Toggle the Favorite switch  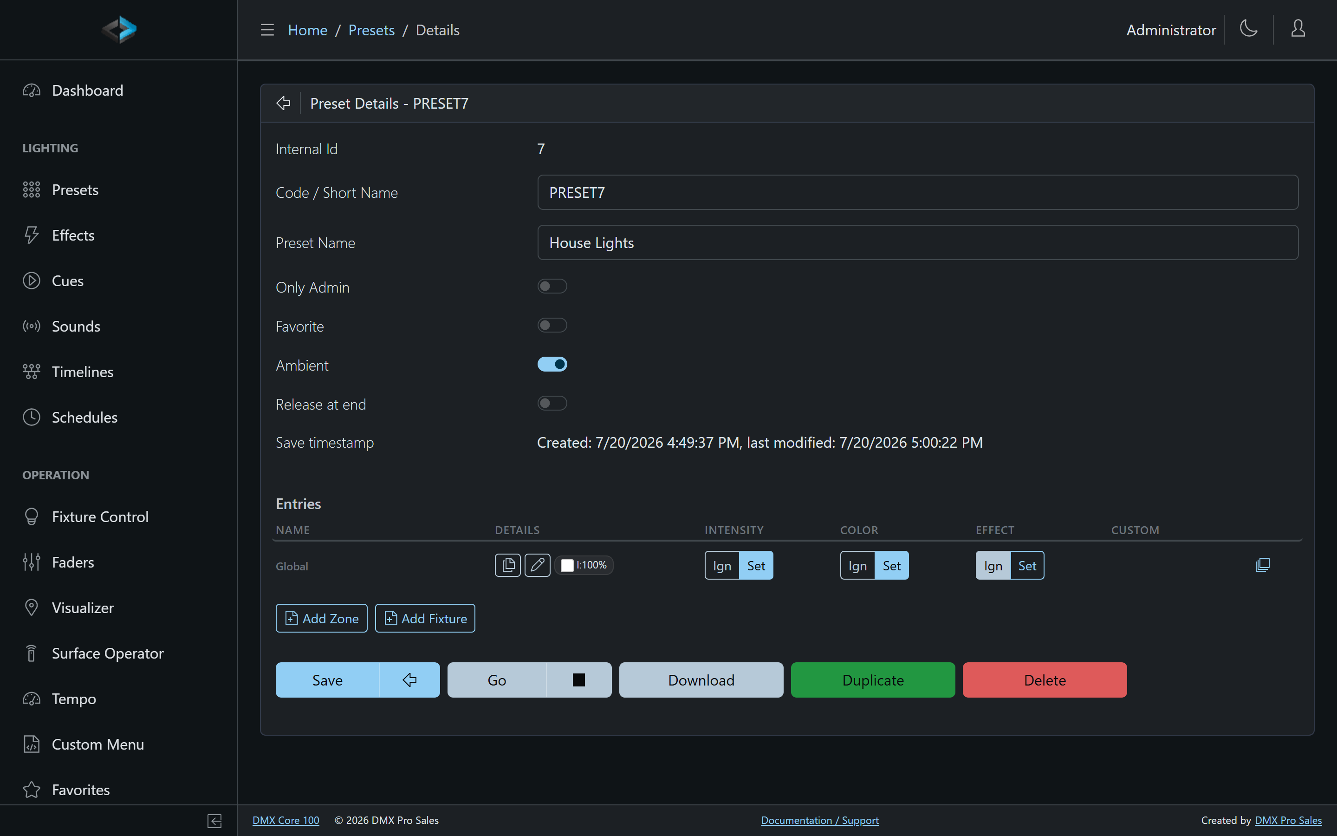point(552,325)
